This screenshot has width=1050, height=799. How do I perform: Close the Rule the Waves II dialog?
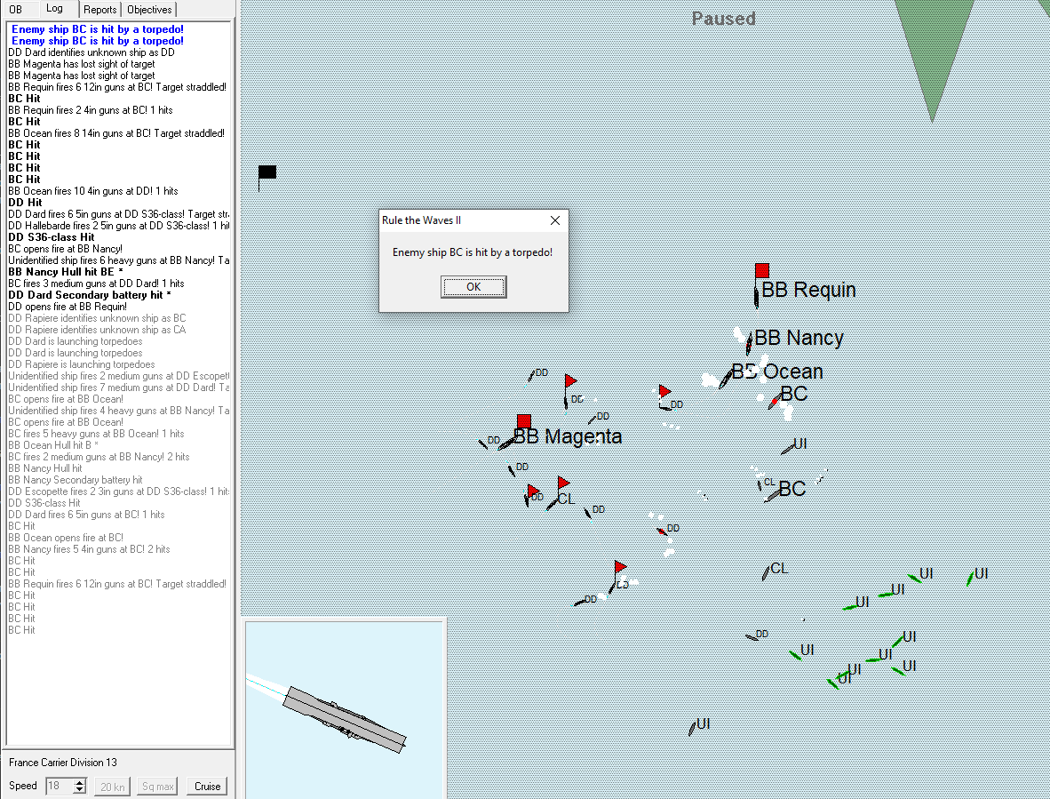[555, 220]
